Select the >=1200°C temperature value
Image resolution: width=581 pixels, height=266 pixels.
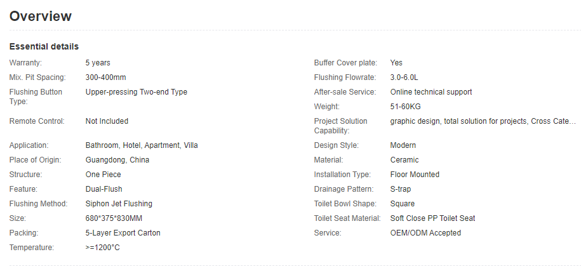click(103, 248)
